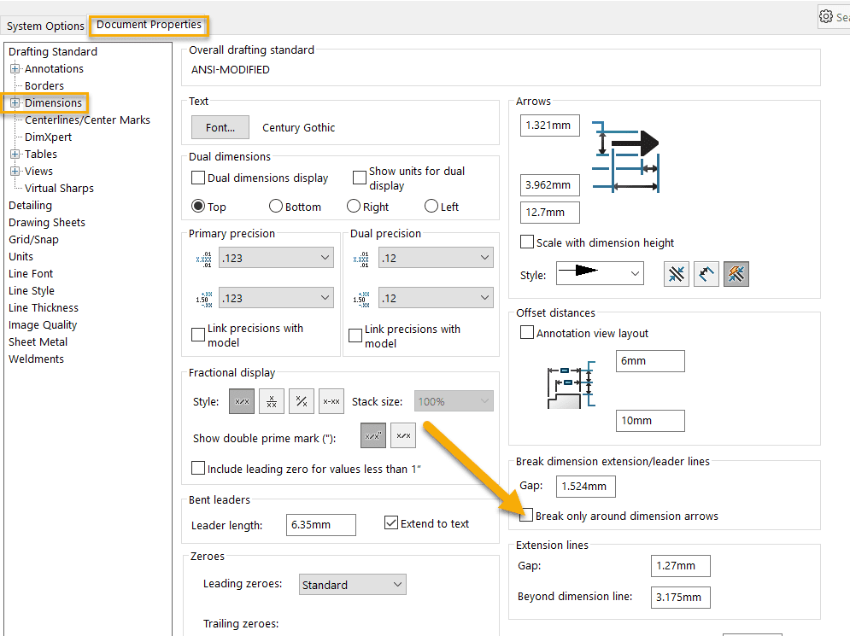
Task: Expand the Views tree node
Action: tap(15, 172)
